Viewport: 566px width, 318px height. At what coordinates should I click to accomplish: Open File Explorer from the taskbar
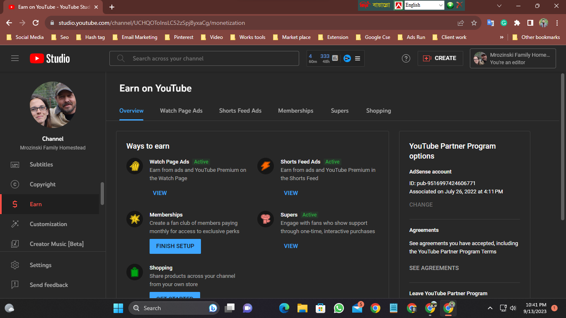pos(302,308)
